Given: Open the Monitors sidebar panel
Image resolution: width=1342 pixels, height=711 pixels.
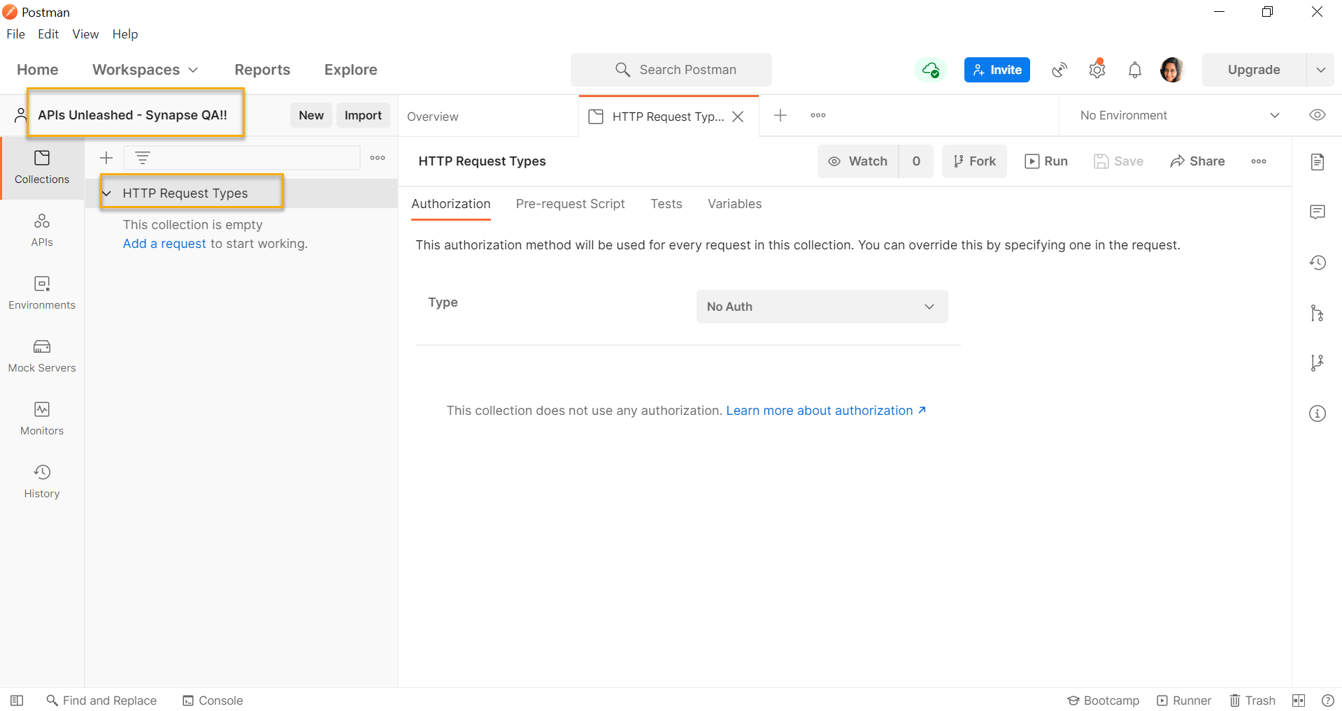Looking at the screenshot, I should coord(42,420).
